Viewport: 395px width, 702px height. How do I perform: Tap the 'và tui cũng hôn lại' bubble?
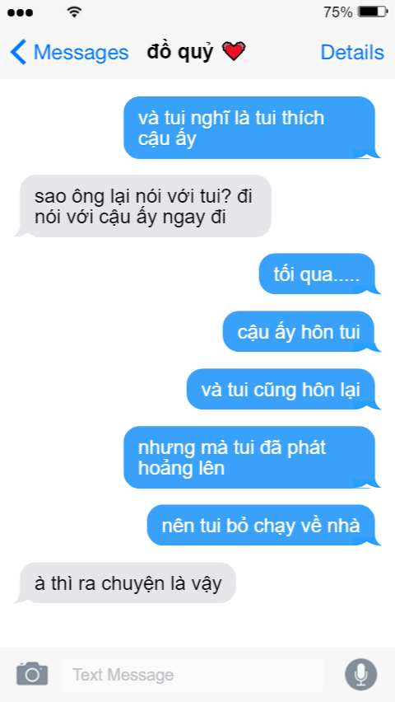282,389
